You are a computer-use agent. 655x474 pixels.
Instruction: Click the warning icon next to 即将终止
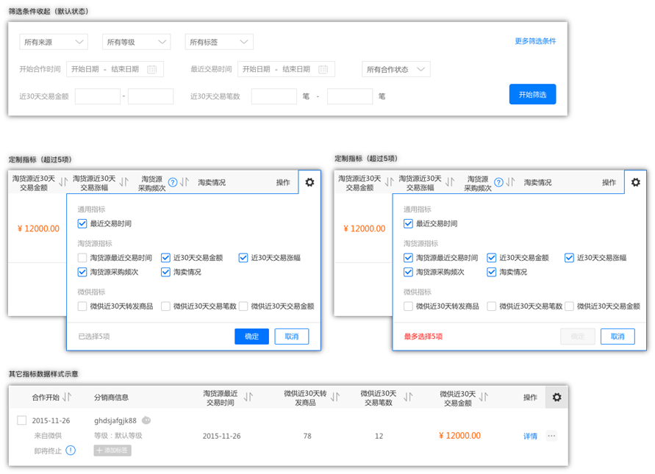[71, 450]
